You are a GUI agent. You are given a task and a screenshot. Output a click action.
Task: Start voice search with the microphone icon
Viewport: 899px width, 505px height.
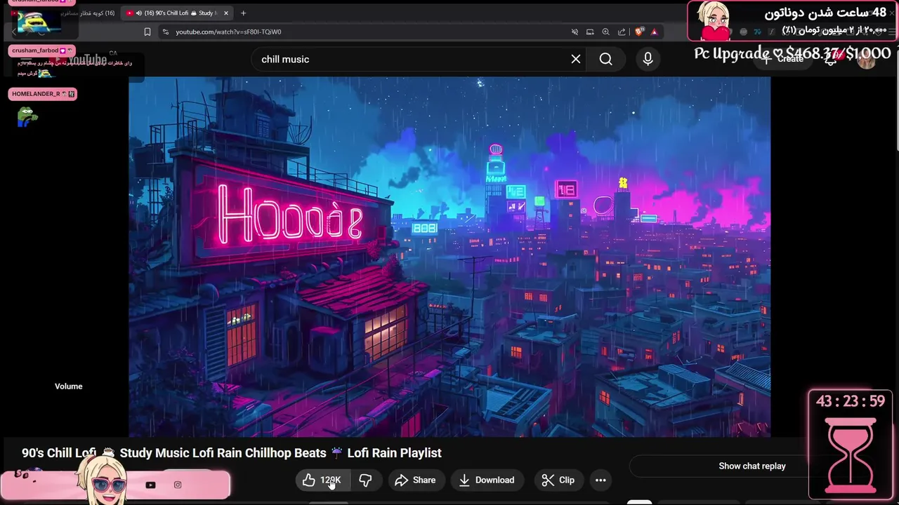coord(648,59)
